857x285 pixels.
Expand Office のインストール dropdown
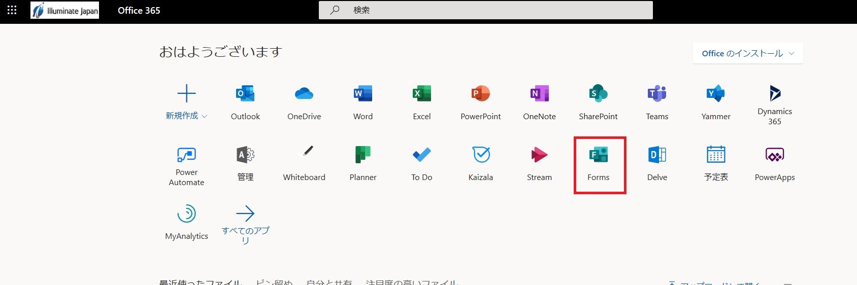(x=748, y=53)
